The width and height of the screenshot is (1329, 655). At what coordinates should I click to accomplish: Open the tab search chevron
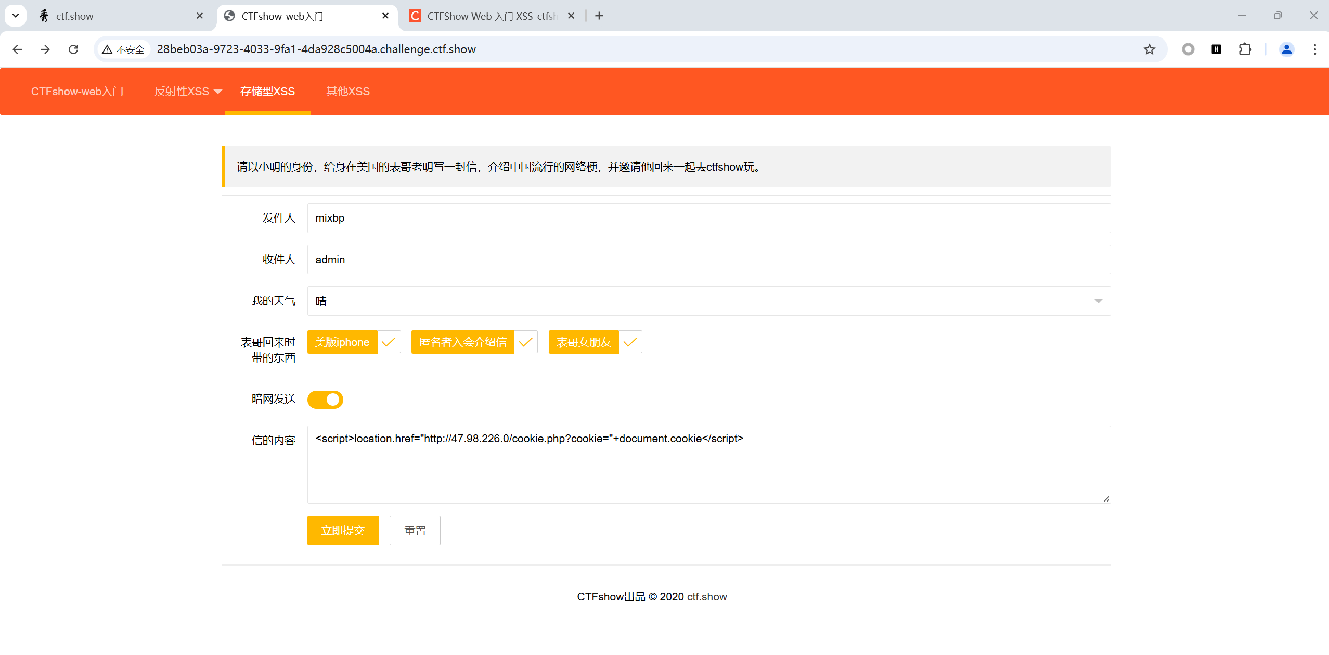16,16
